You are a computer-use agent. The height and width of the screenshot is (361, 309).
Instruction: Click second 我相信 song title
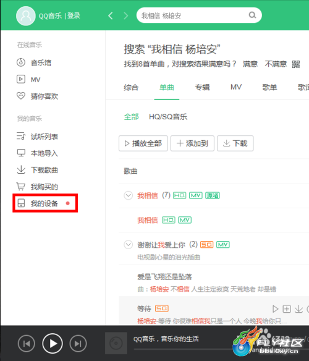click(148, 220)
